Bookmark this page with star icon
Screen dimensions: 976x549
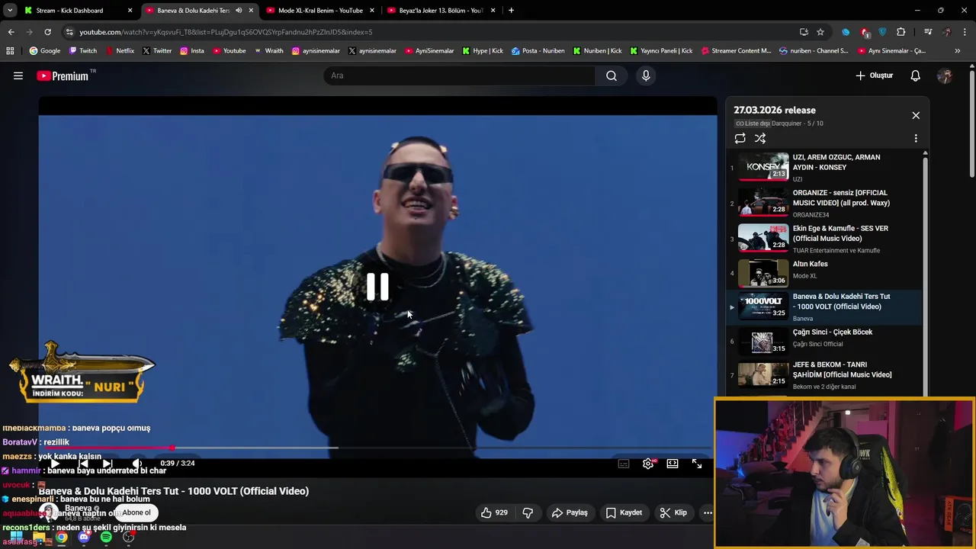(x=820, y=32)
